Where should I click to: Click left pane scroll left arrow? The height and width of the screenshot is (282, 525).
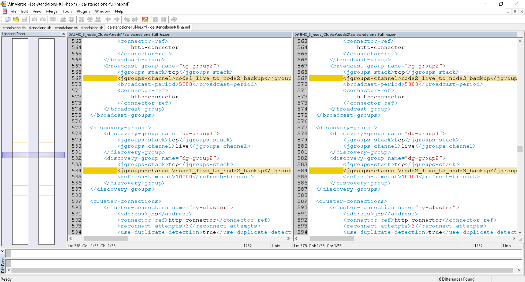71,239
